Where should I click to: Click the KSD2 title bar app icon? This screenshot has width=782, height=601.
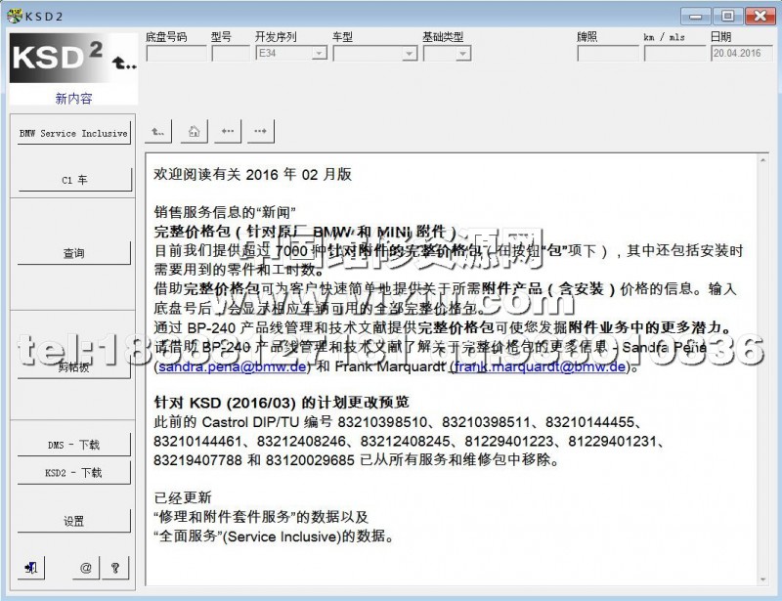pos(15,16)
